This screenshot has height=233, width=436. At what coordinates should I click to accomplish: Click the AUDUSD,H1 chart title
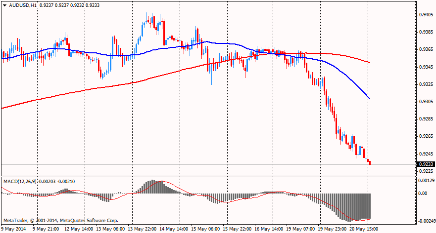tap(23, 5)
